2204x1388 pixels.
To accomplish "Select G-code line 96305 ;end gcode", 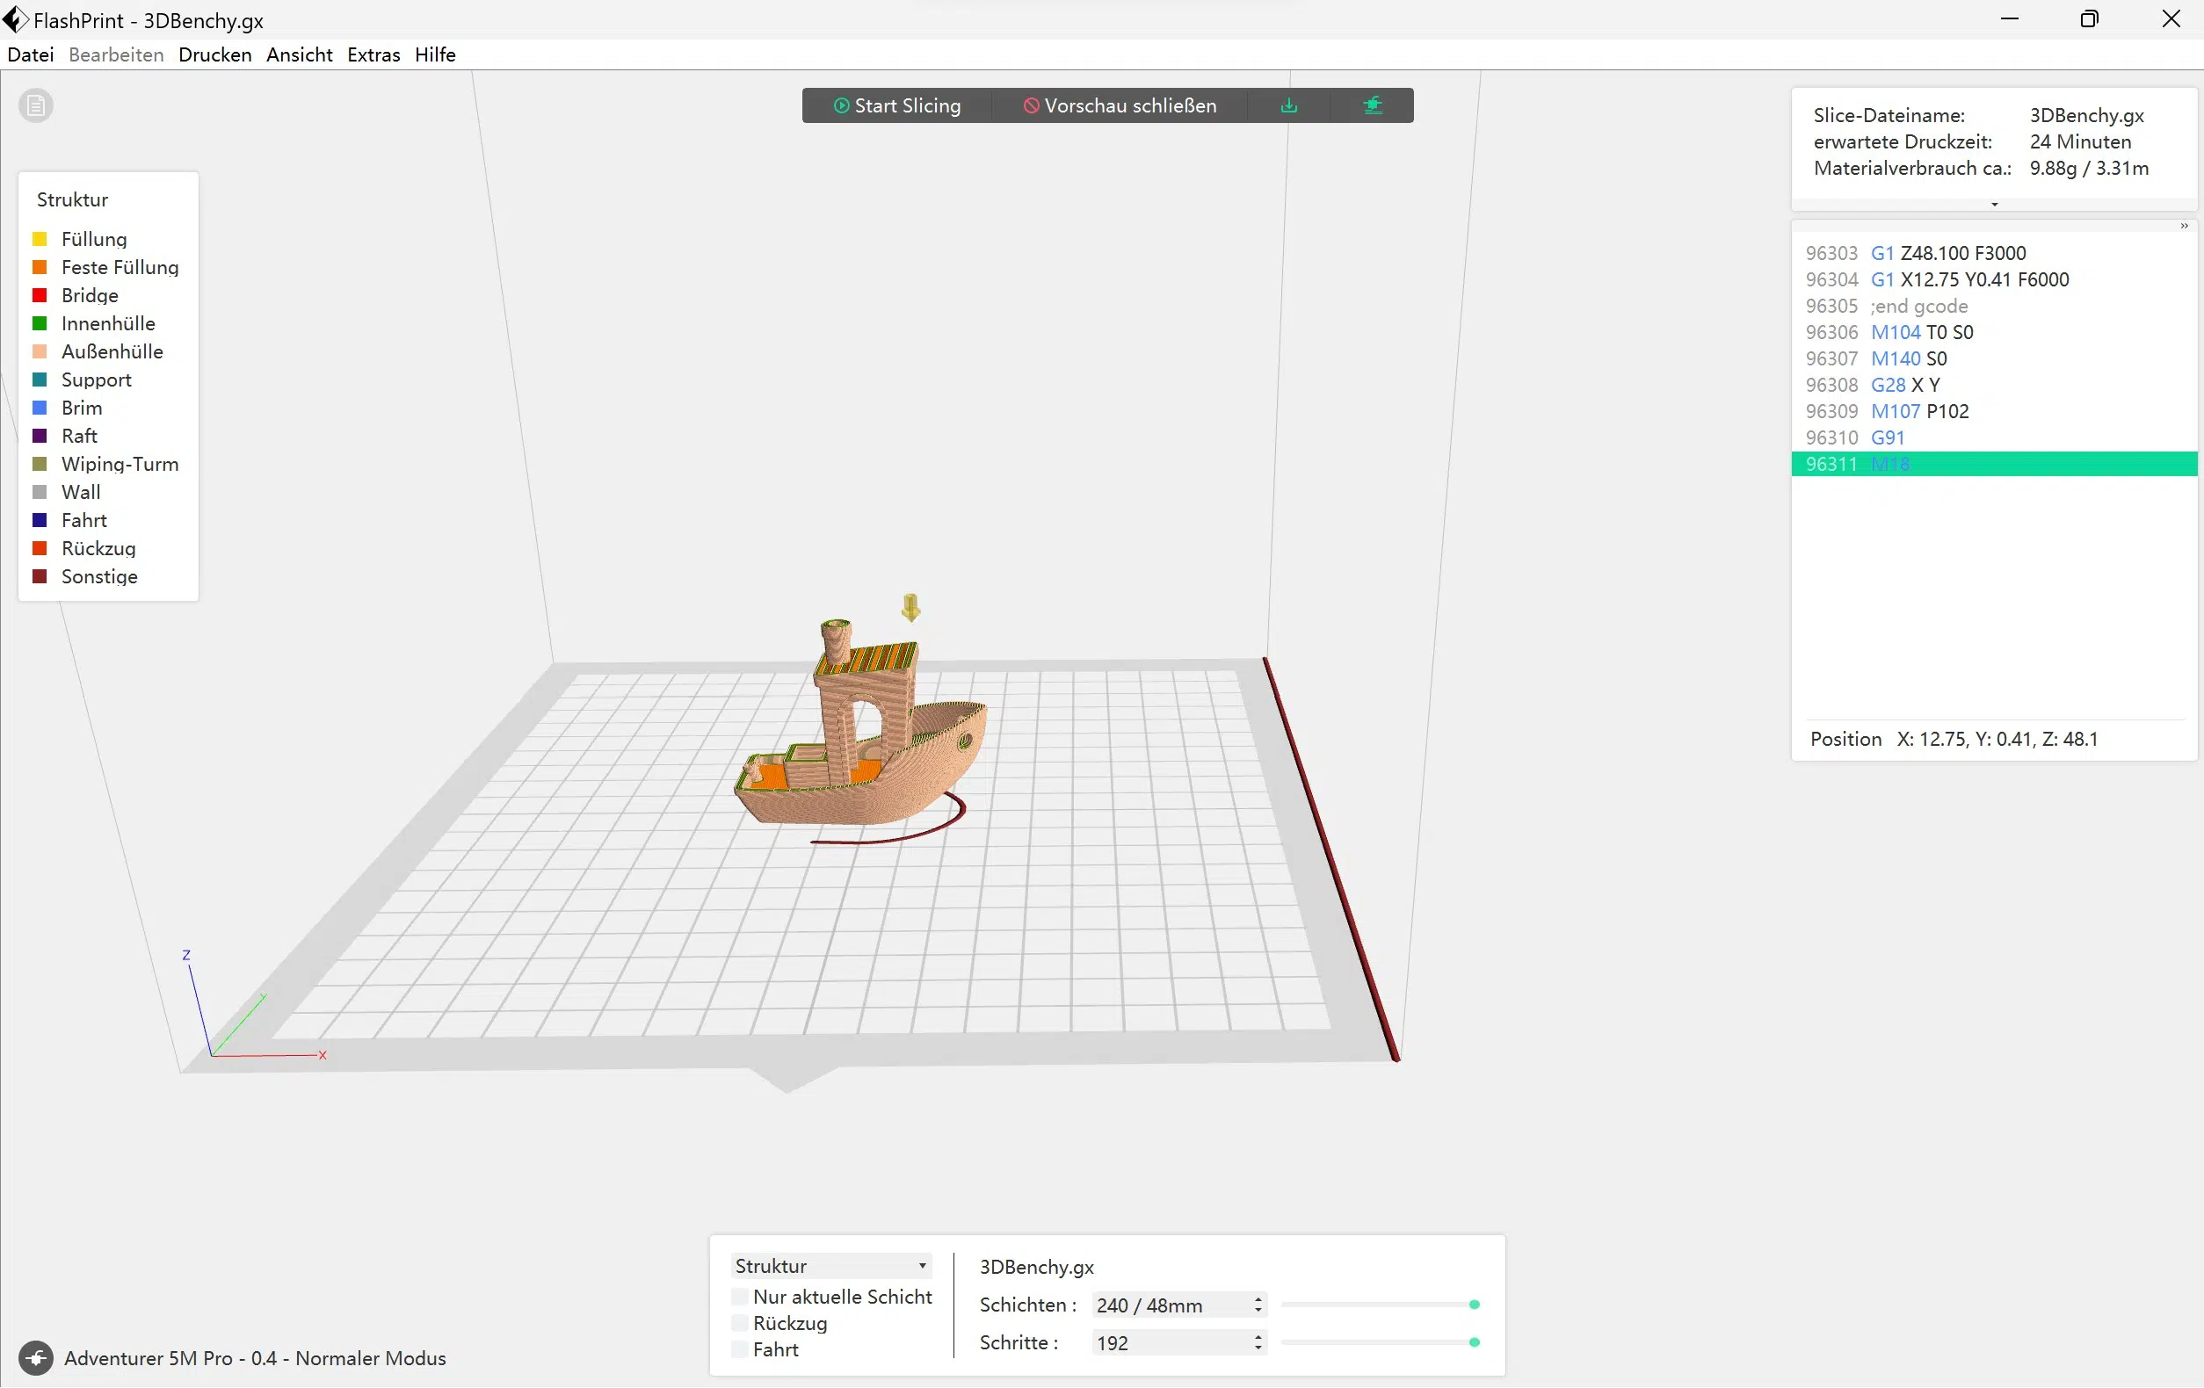I will 1994,306.
